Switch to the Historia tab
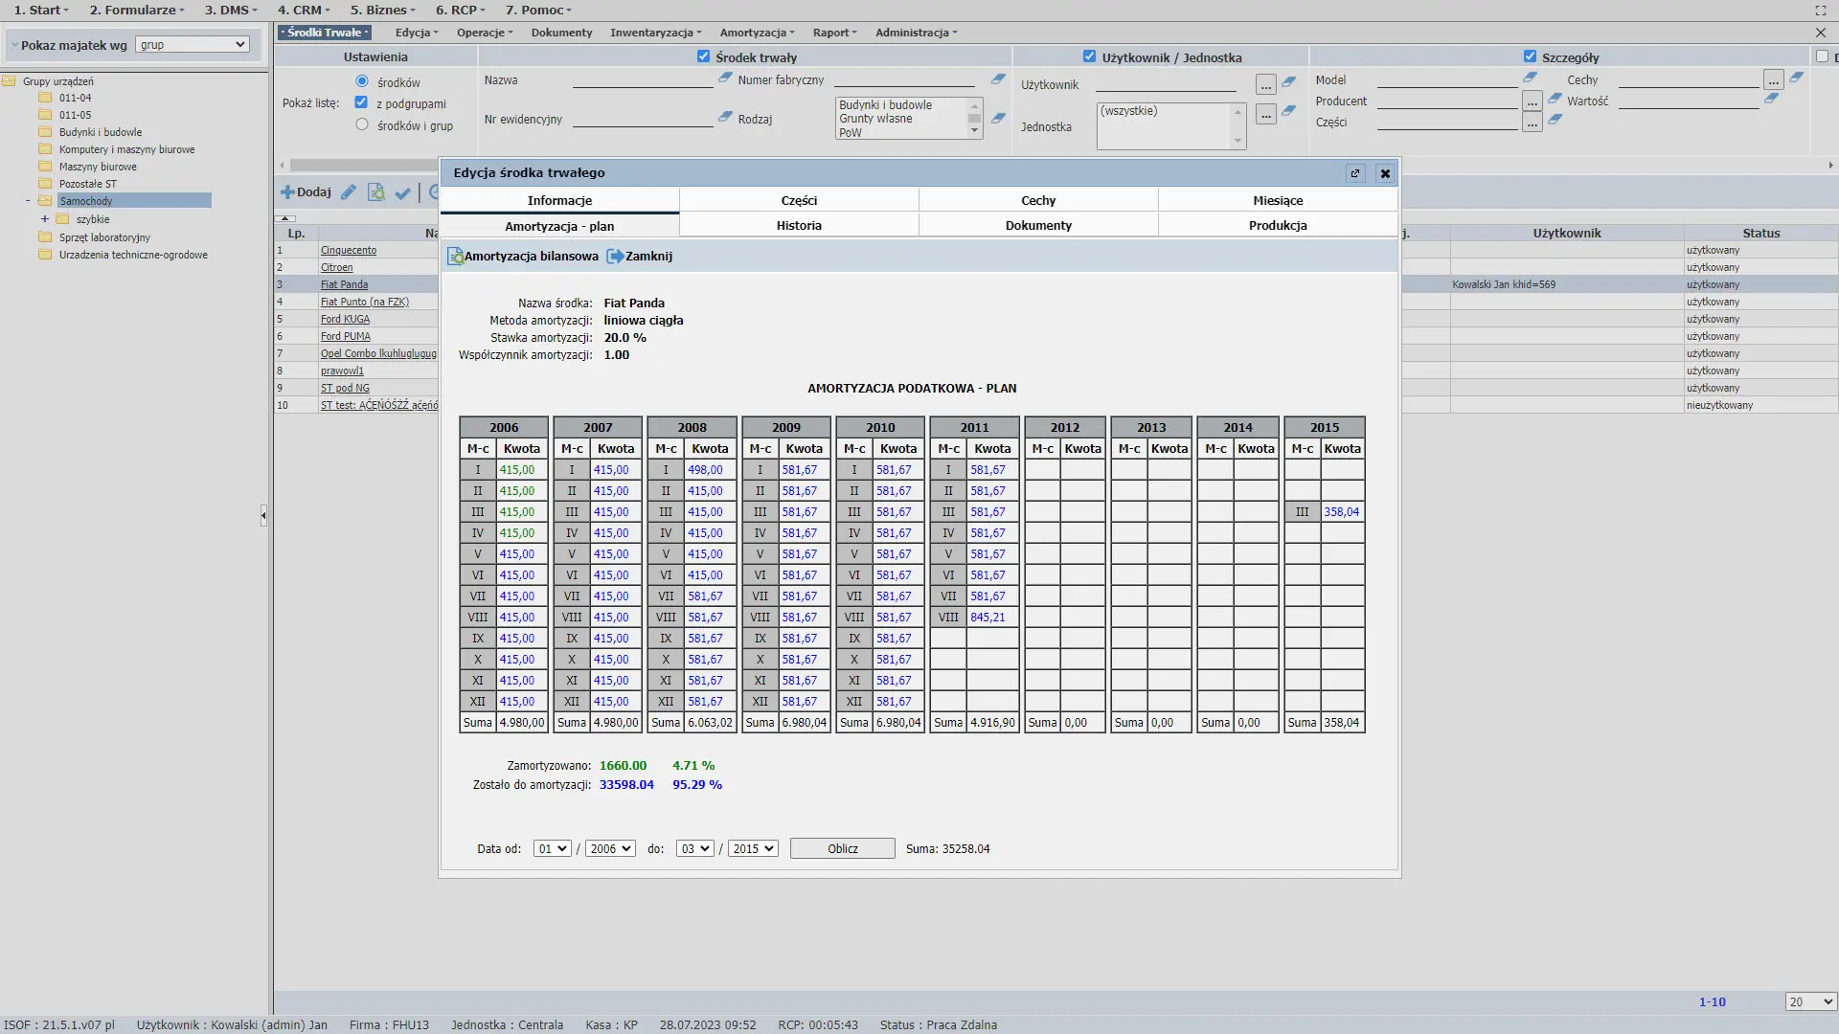Screen dimensions: 1839x1034 799,226
